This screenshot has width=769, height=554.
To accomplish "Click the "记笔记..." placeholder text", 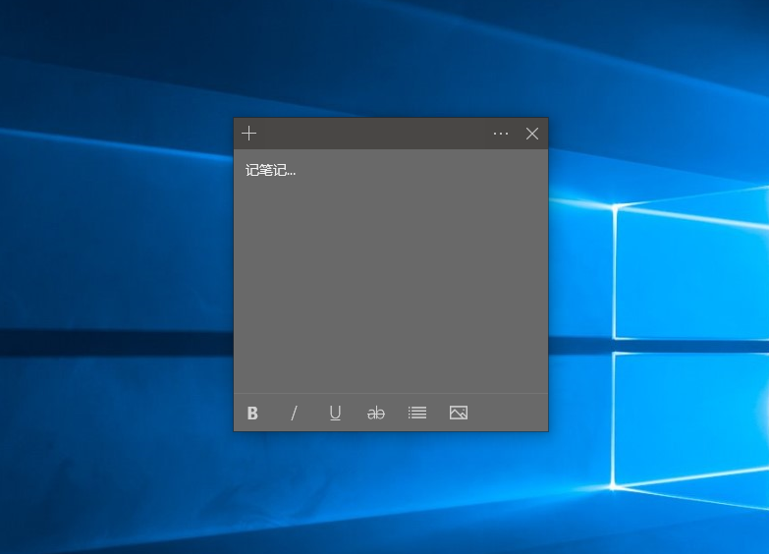I will point(271,171).
